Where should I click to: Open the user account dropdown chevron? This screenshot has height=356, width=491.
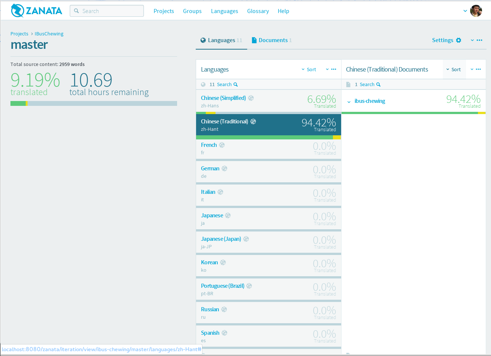465,11
